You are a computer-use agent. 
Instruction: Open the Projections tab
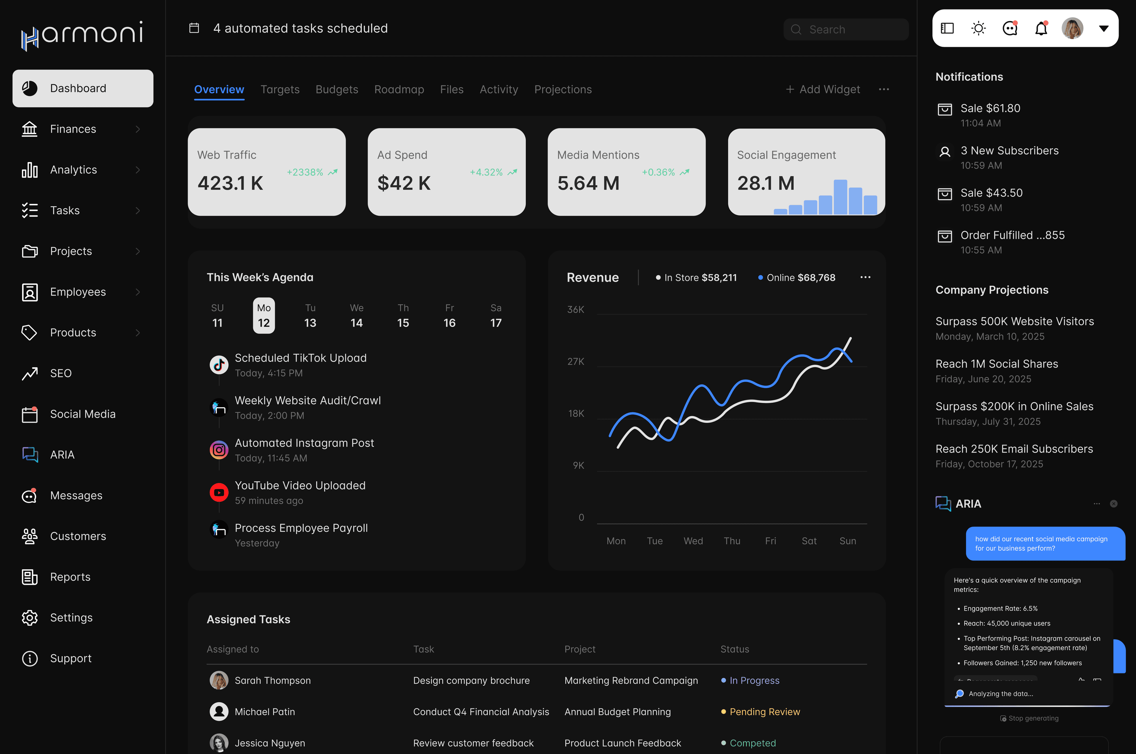(563, 89)
